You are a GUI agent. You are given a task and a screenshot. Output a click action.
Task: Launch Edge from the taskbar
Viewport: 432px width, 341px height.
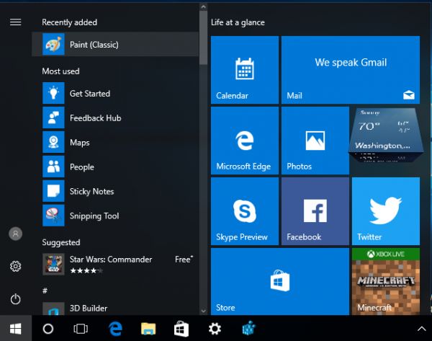click(115, 329)
